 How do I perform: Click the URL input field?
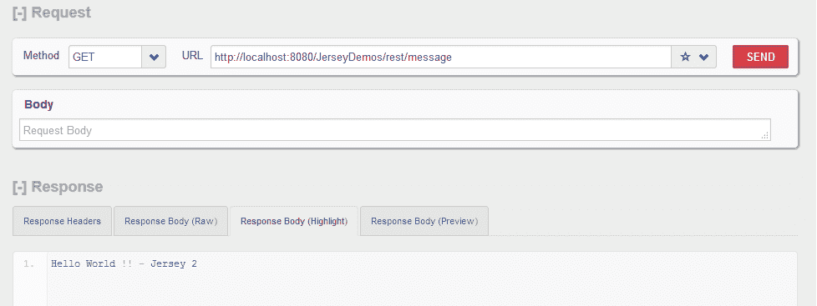441,57
